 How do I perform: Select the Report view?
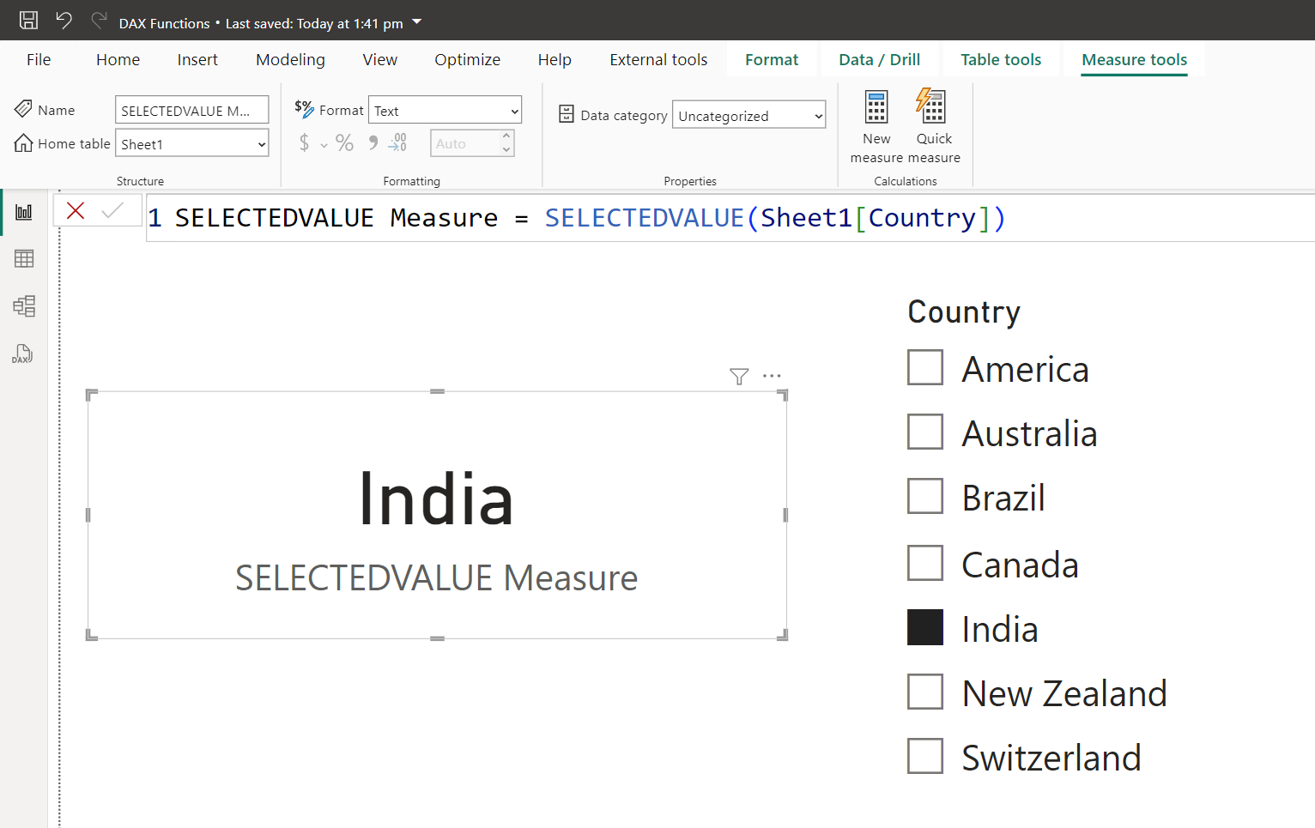[23, 211]
